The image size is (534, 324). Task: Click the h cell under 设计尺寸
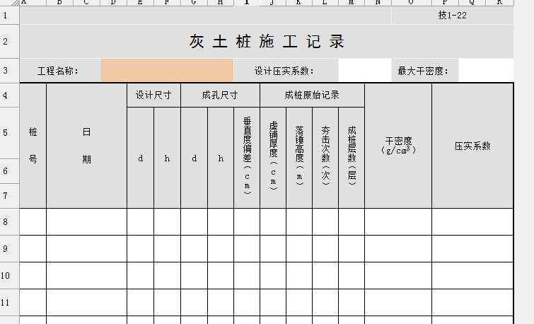(167, 157)
